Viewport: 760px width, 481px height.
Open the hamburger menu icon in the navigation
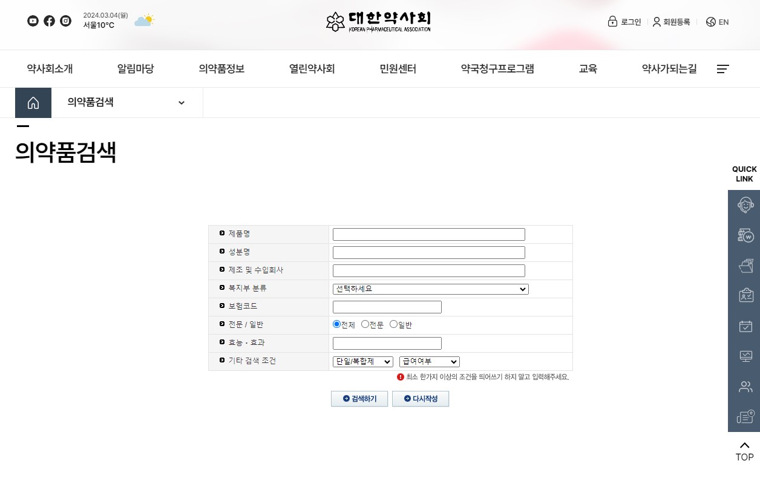722,69
